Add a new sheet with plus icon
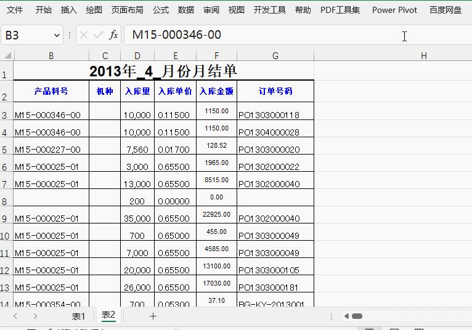This screenshot has height=330, width=472. (153, 316)
